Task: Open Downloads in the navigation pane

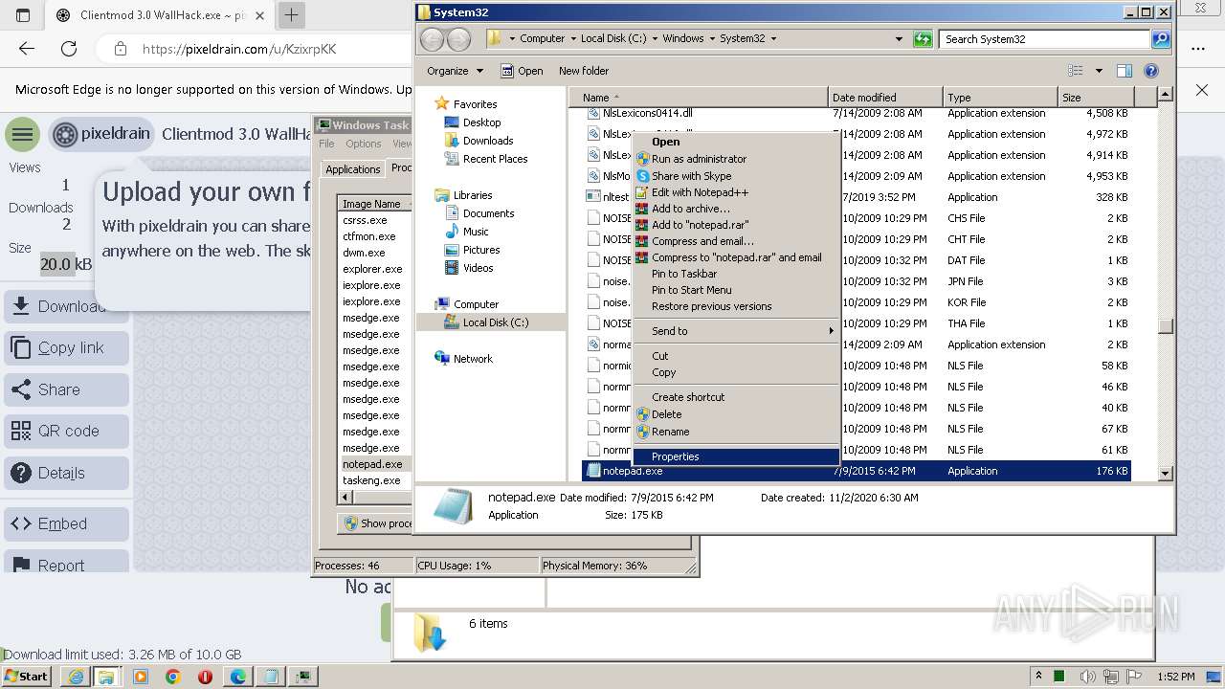Action: (x=488, y=141)
